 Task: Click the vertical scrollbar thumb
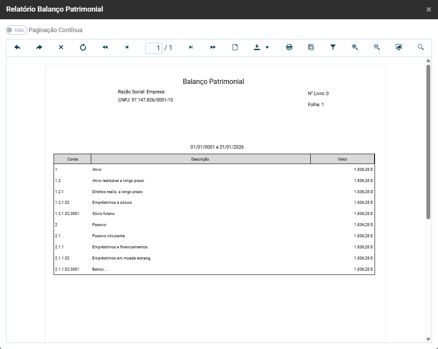coord(428,142)
